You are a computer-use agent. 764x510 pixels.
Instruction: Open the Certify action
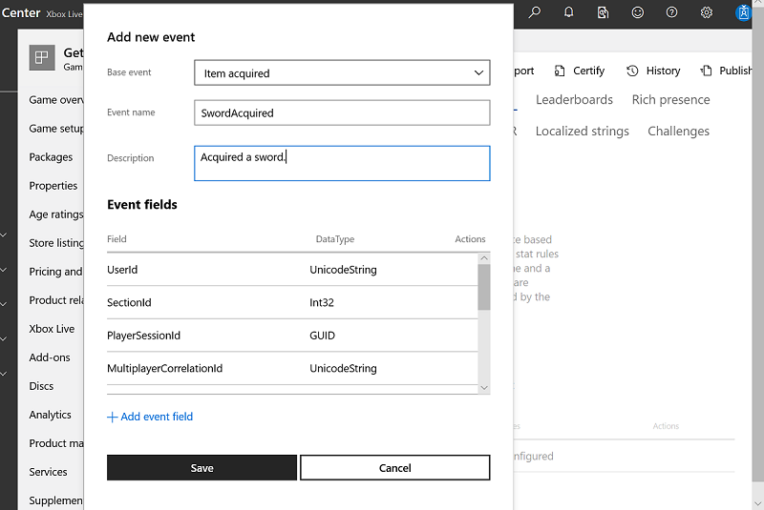(x=580, y=71)
